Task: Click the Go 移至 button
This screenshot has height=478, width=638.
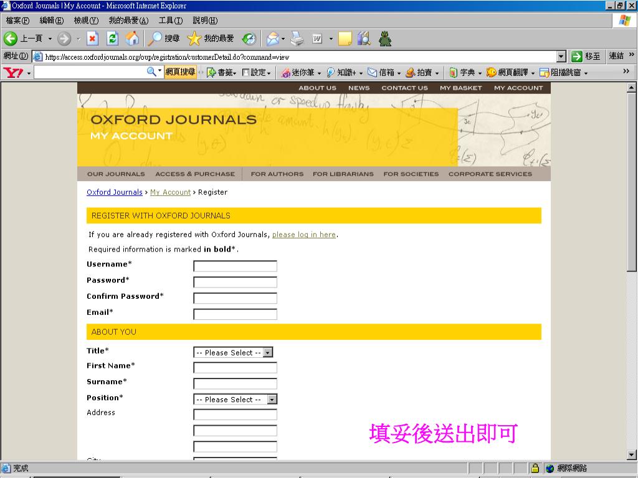Action: coord(586,56)
